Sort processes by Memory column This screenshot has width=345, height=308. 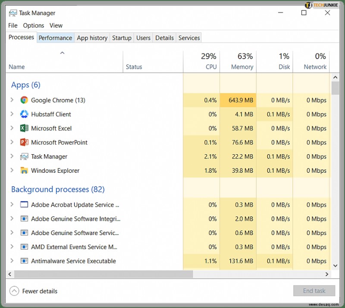click(x=238, y=62)
